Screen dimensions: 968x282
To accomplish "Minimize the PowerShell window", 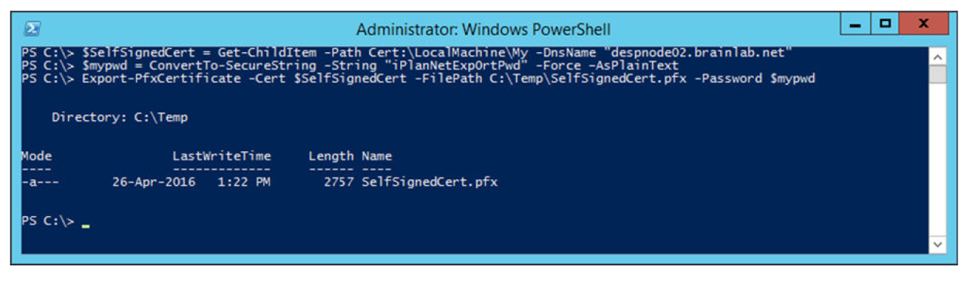I will coord(857,25).
